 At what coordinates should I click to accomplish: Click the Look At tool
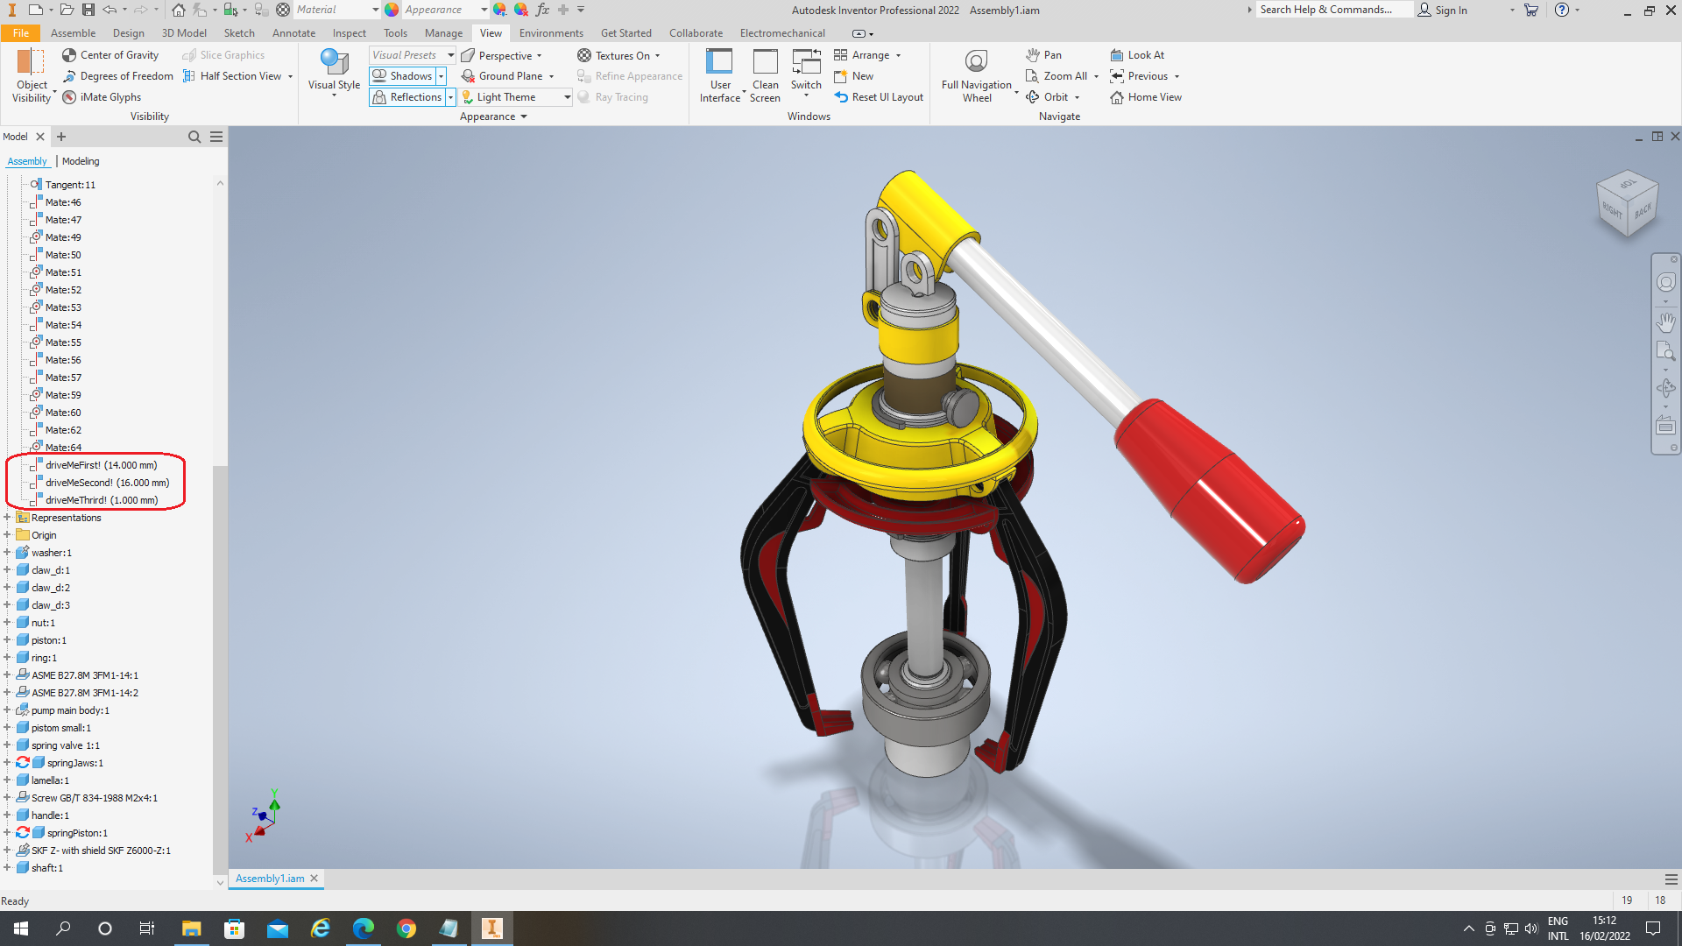tap(1138, 55)
